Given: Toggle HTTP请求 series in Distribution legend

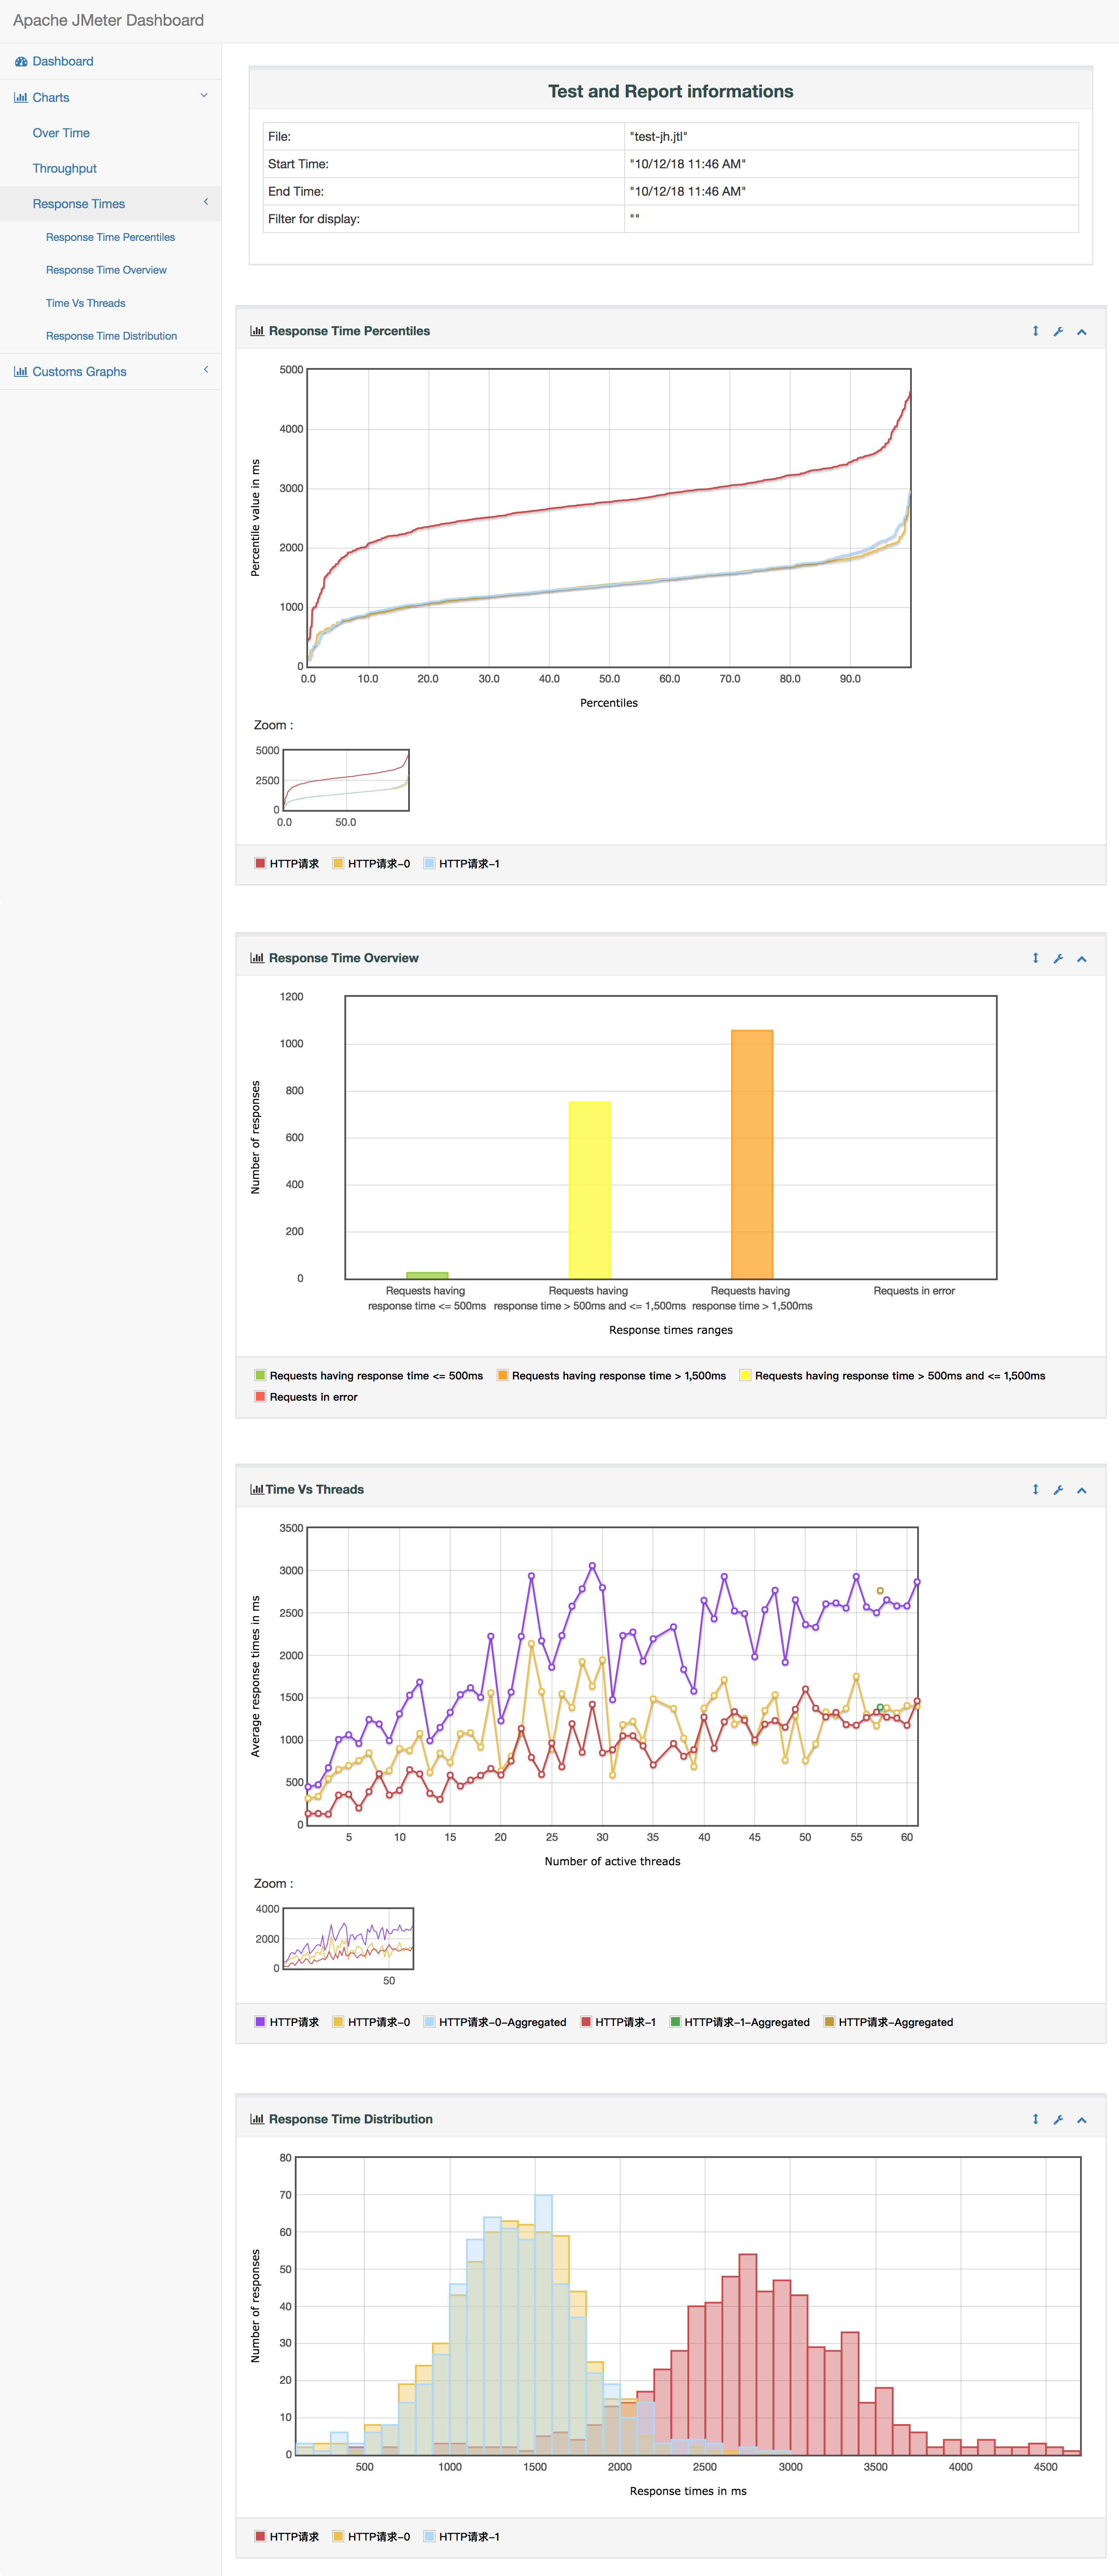Looking at the screenshot, I should [287, 2536].
